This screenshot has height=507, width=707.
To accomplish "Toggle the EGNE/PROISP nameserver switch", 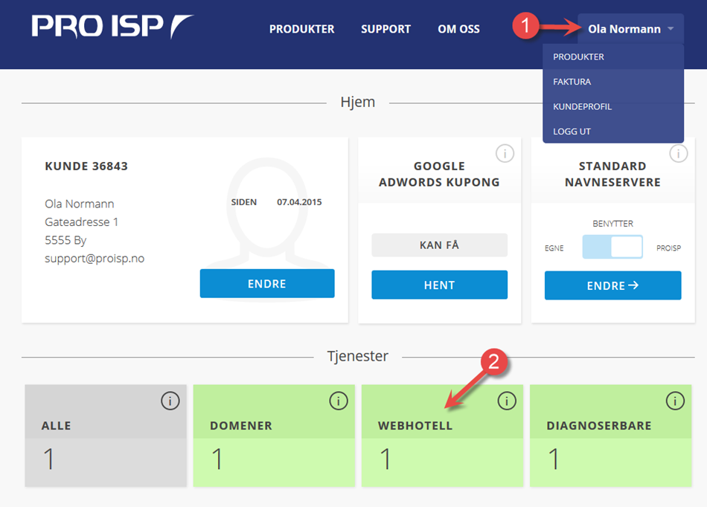I will click(x=612, y=247).
